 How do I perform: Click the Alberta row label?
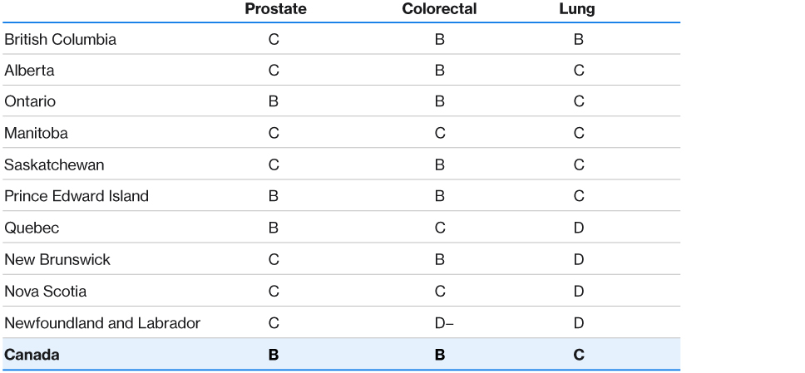tap(30, 71)
